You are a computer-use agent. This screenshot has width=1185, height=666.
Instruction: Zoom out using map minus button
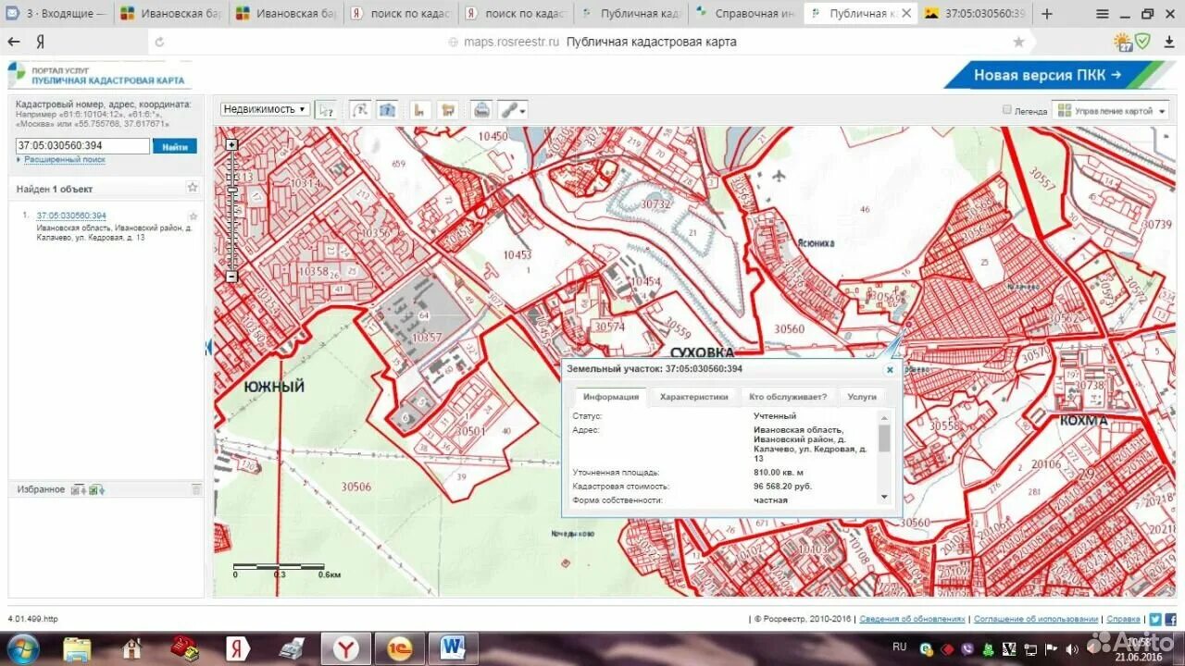tap(231, 277)
